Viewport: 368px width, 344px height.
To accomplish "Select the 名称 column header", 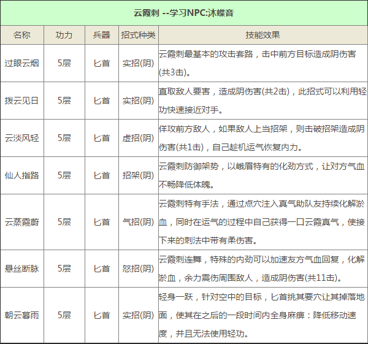I will pos(22,35).
